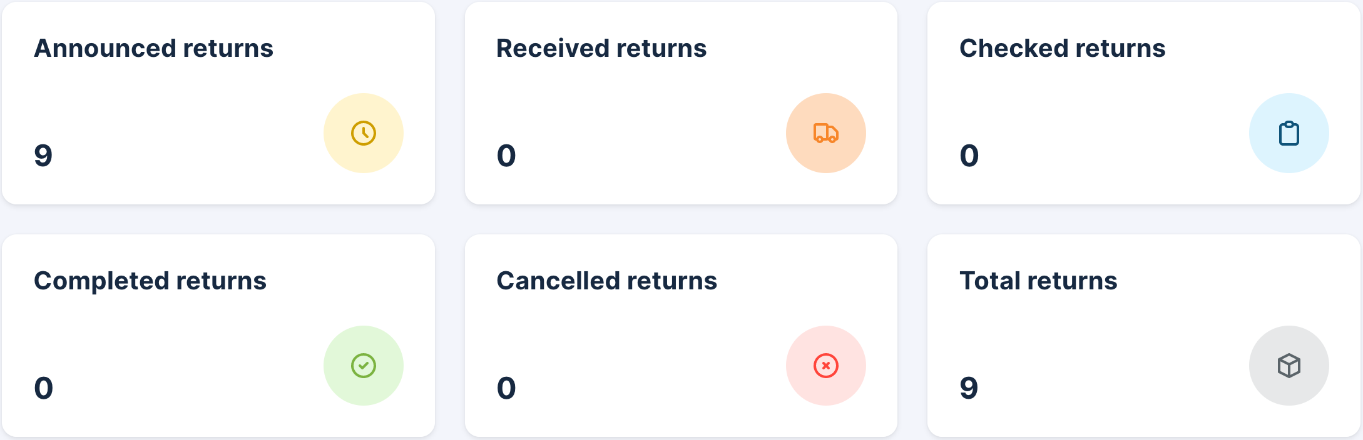Viewport: 1363px width, 440px height.
Task: Click the Checked returns count of 0
Action: coord(969,155)
